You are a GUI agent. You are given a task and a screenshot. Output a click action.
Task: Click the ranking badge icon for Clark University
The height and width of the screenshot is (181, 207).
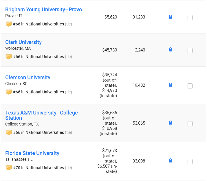9,57
